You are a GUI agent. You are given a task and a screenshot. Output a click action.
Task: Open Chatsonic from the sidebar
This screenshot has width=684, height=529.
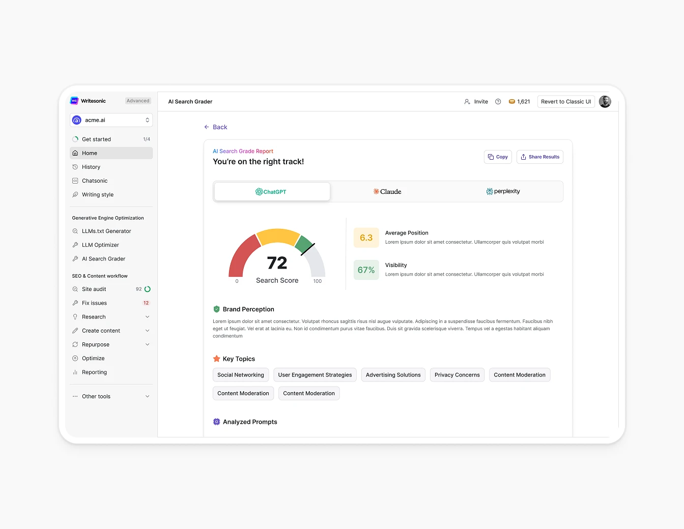tap(95, 181)
